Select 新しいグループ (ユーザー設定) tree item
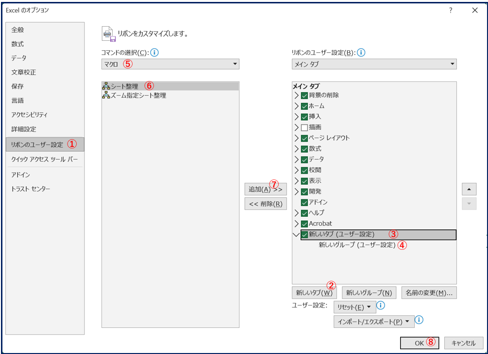This screenshot has width=488, height=354. 357,245
